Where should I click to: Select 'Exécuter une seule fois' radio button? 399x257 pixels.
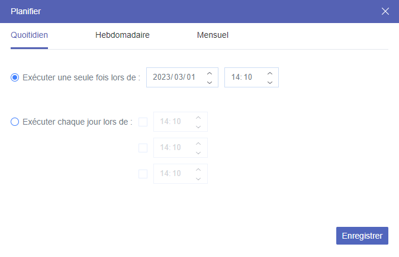pos(15,77)
